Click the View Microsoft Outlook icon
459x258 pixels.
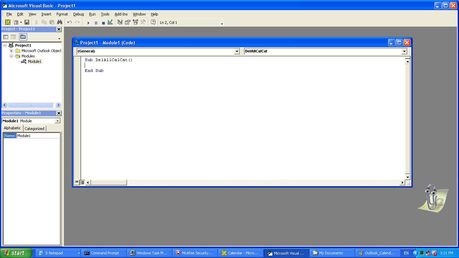point(7,23)
